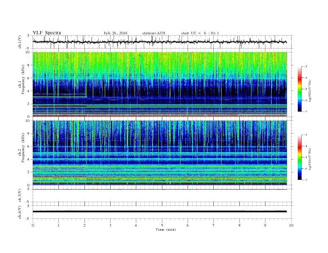
Task: Click the 'VLF Spectra' plot title
Action: tap(47, 33)
